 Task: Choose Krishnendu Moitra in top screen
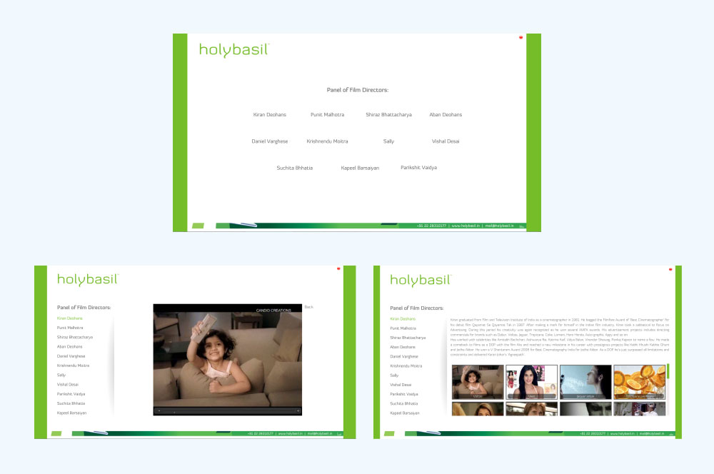[x=328, y=141]
